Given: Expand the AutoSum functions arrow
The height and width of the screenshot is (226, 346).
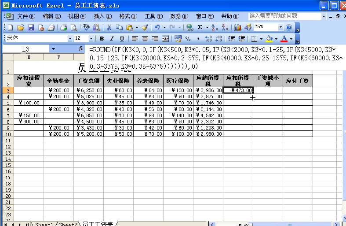Looking at the screenshot, I should [207, 28].
